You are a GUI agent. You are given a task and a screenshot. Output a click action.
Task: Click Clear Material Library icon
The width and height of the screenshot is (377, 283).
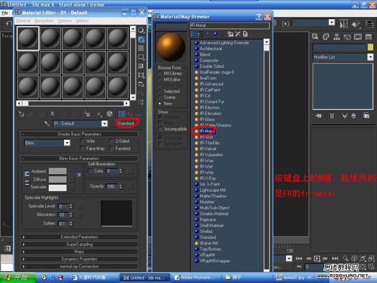pyautogui.click(x=245, y=34)
